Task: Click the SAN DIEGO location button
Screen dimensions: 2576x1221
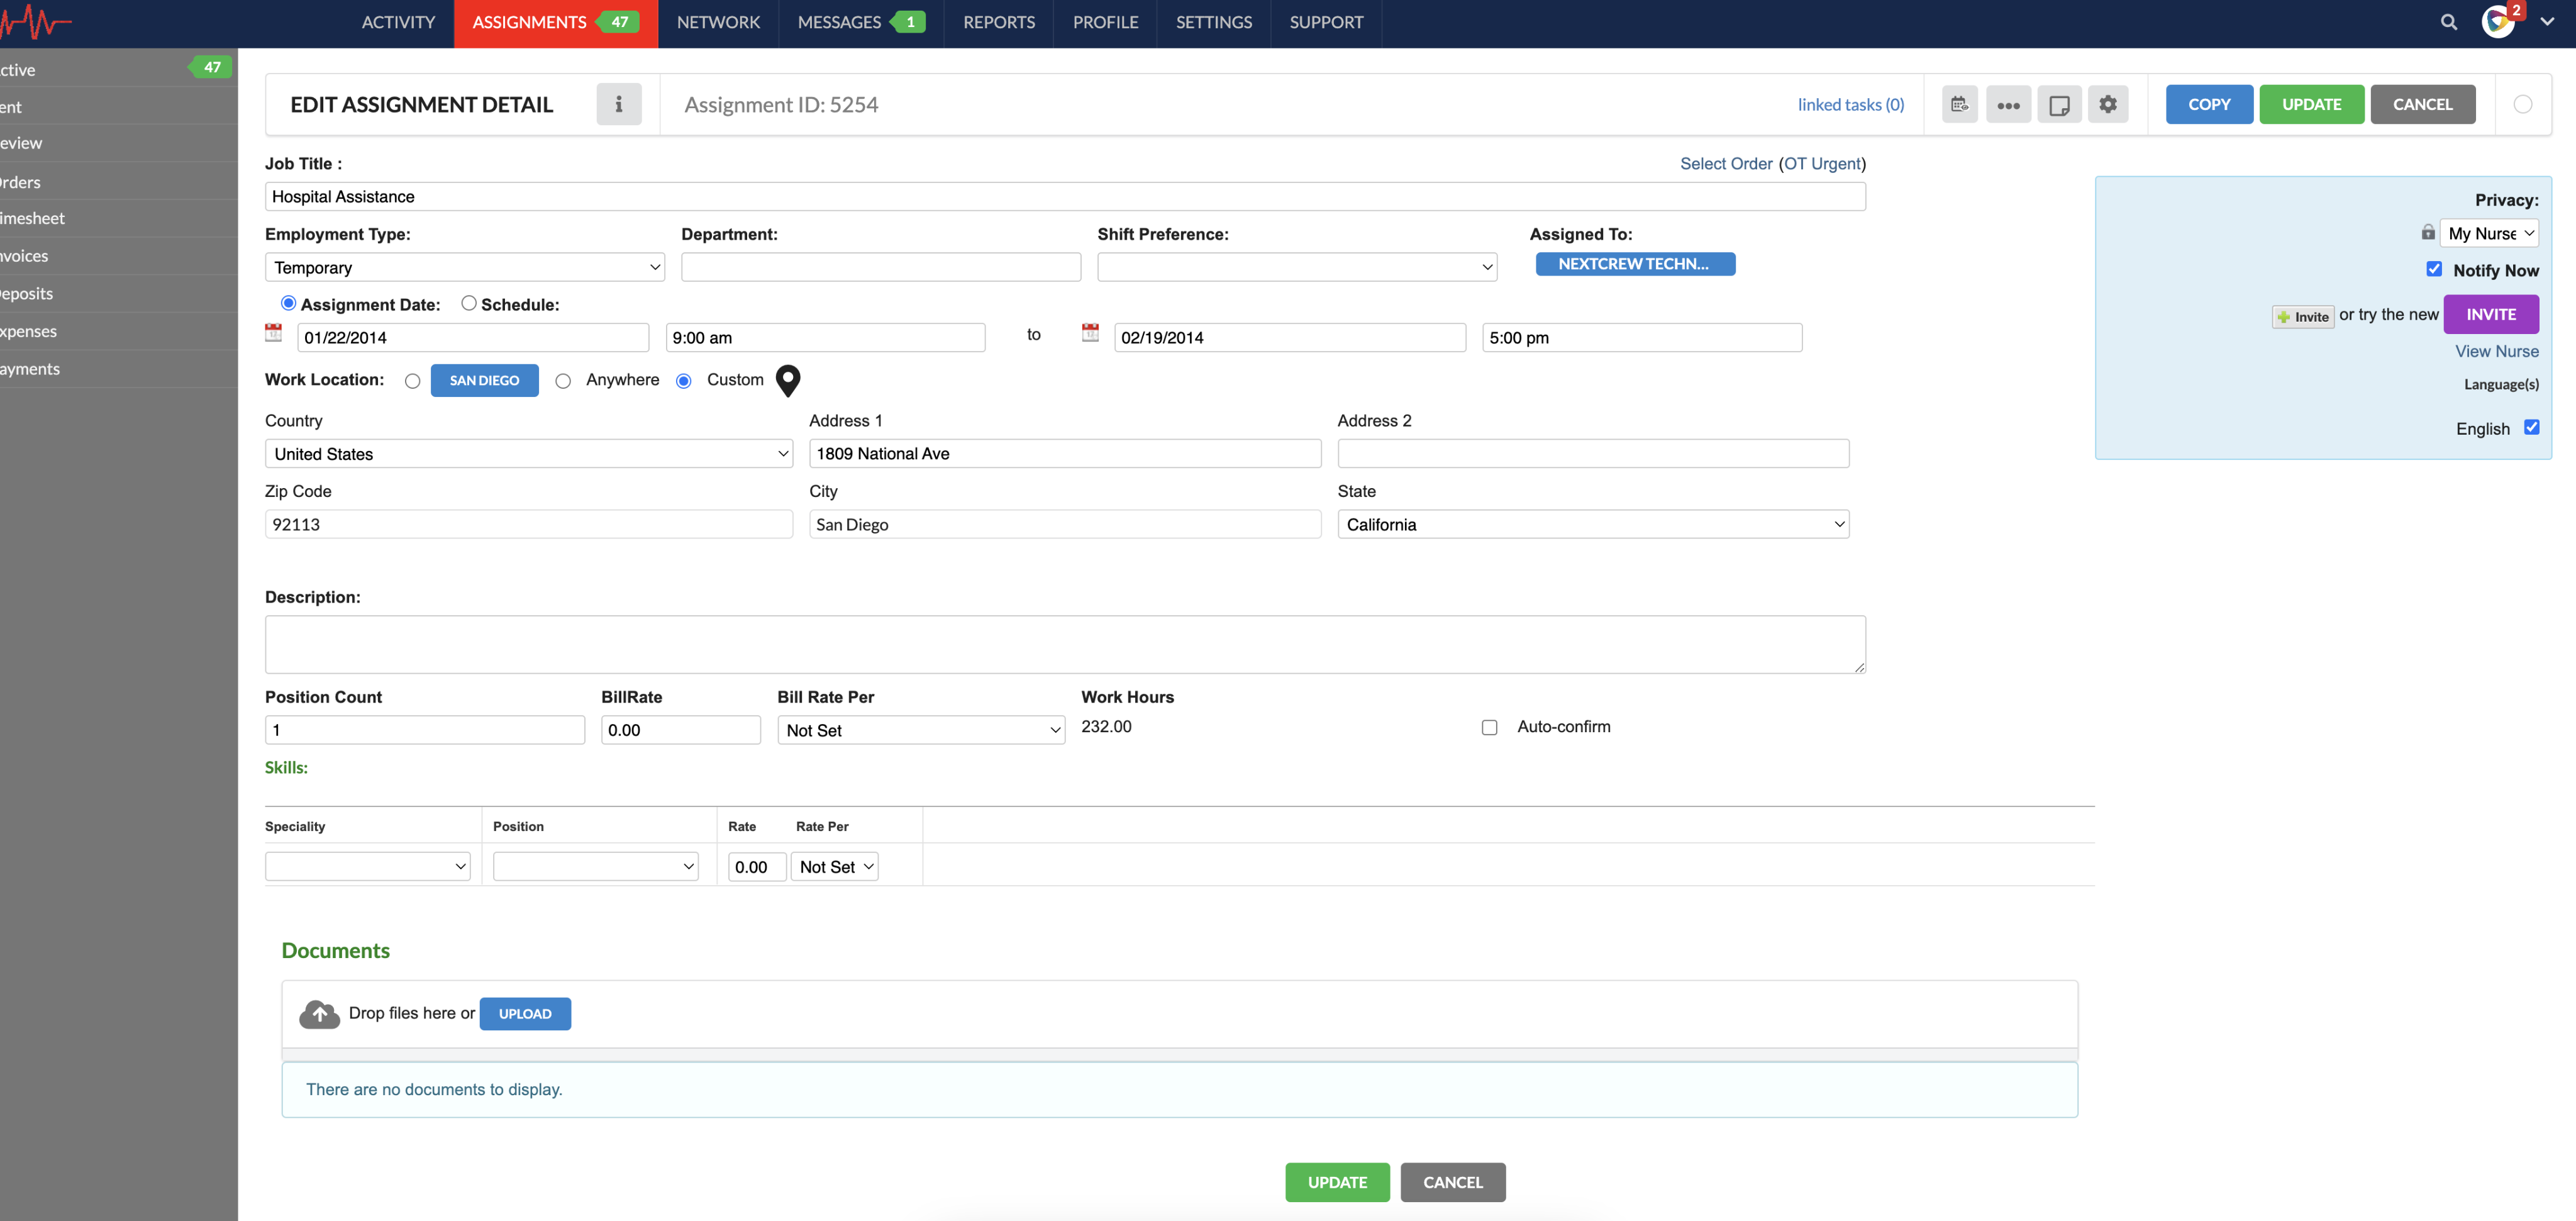Action: click(x=484, y=380)
